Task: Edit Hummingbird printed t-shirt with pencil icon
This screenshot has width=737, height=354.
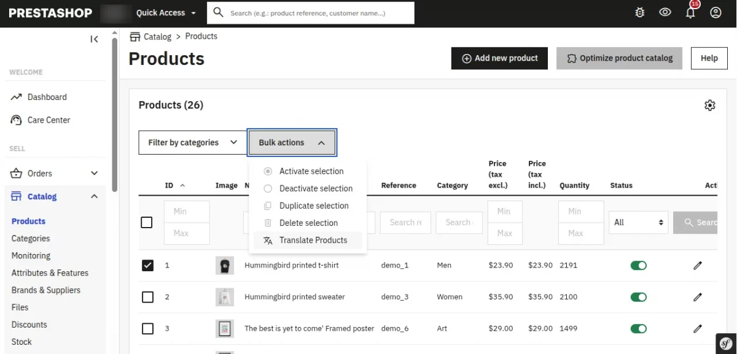Action: pyautogui.click(x=698, y=266)
